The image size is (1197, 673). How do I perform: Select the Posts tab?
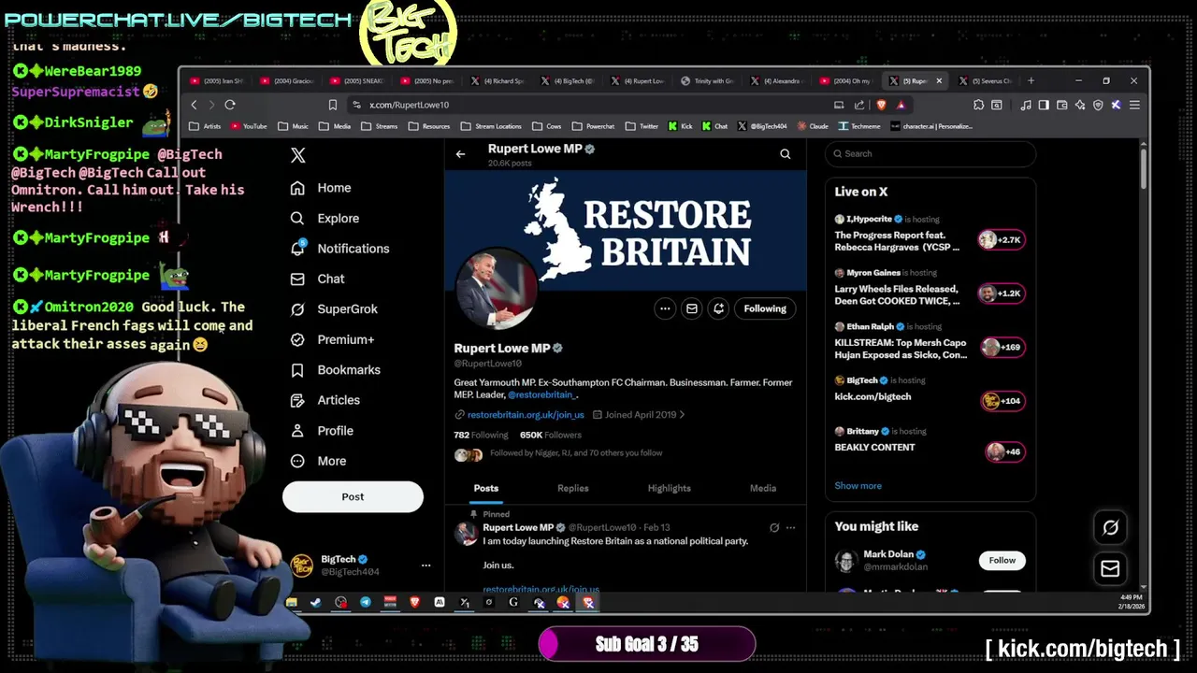pyautogui.click(x=486, y=488)
